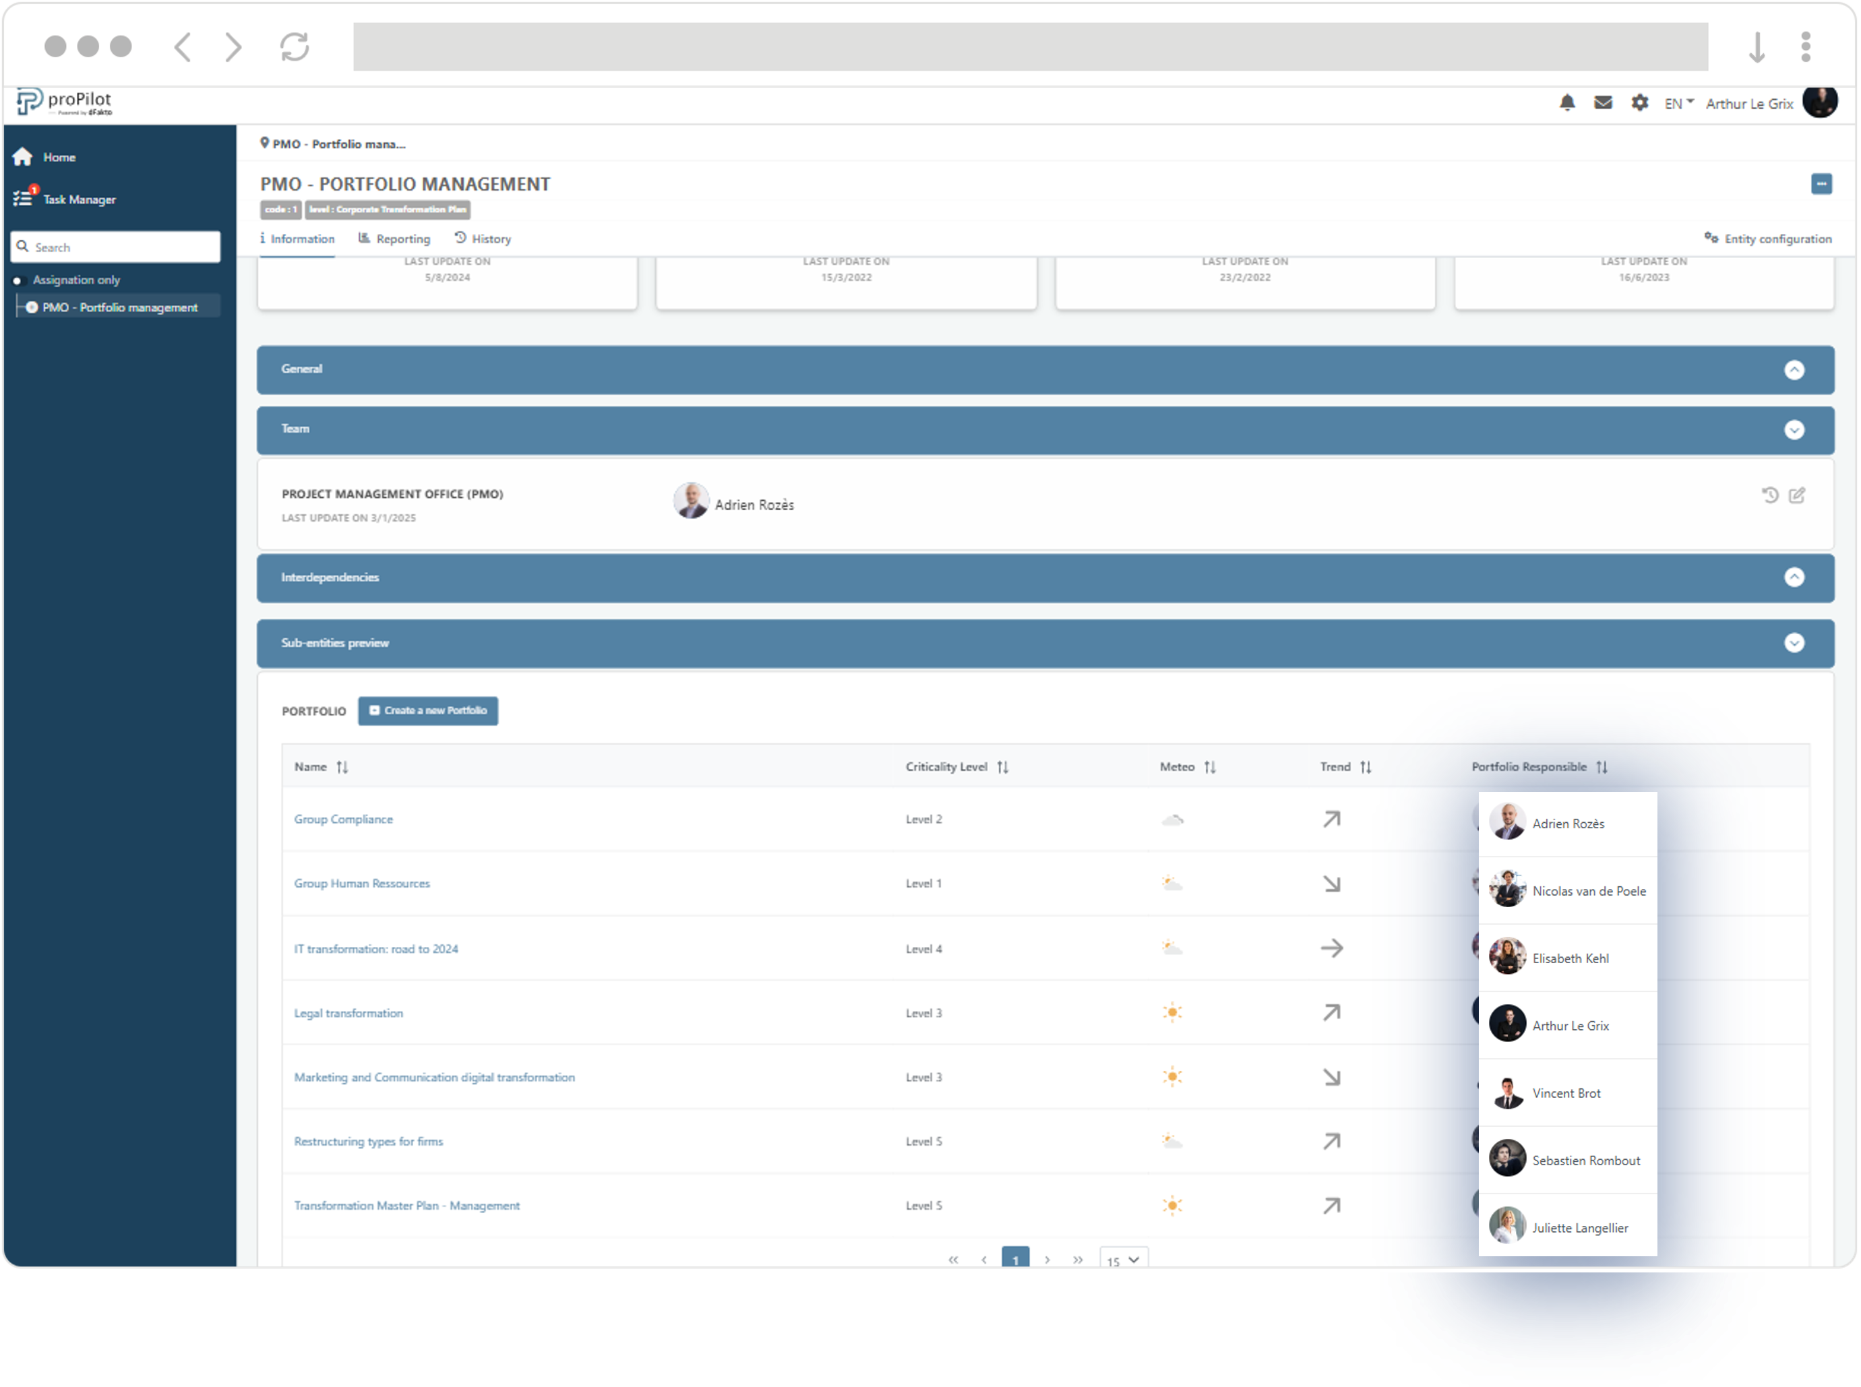Open the mail envelope icon

(x=1603, y=102)
